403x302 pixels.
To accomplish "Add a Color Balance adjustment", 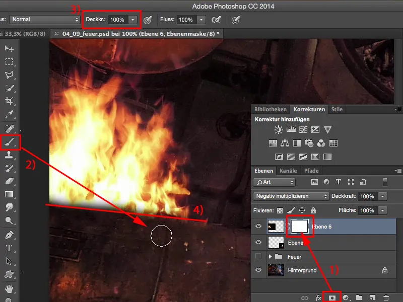I will [x=285, y=143].
